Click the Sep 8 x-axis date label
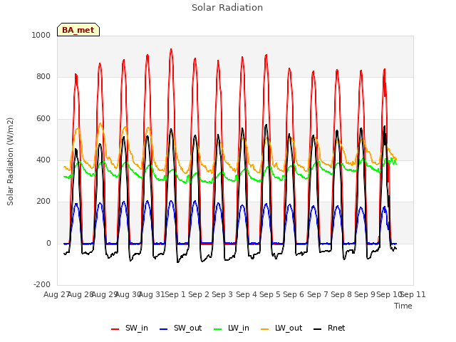 pyautogui.click(x=341, y=294)
